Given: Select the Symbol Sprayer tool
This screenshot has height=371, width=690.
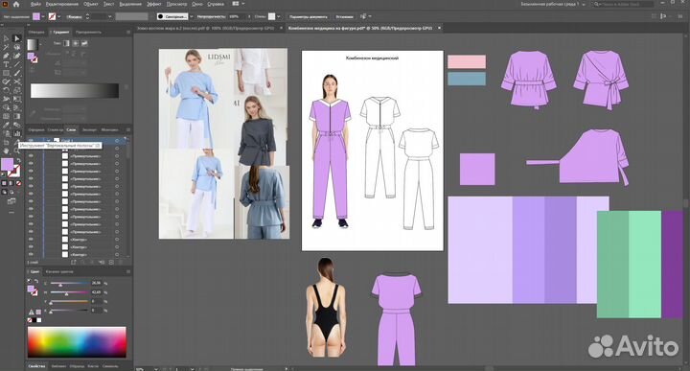Looking at the screenshot, I should click(x=6, y=133).
